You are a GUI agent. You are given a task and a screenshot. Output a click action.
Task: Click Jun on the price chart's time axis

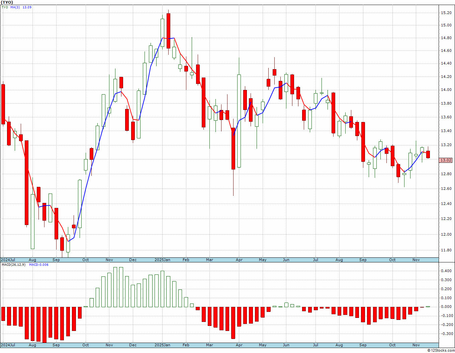coord(286,260)
